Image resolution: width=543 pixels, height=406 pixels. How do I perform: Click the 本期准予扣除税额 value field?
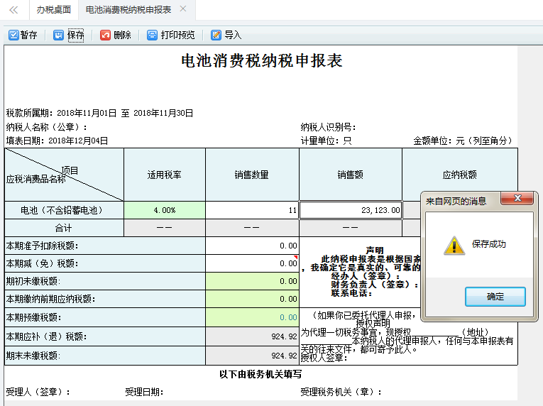pyautogui.click(x=252, y=246)
